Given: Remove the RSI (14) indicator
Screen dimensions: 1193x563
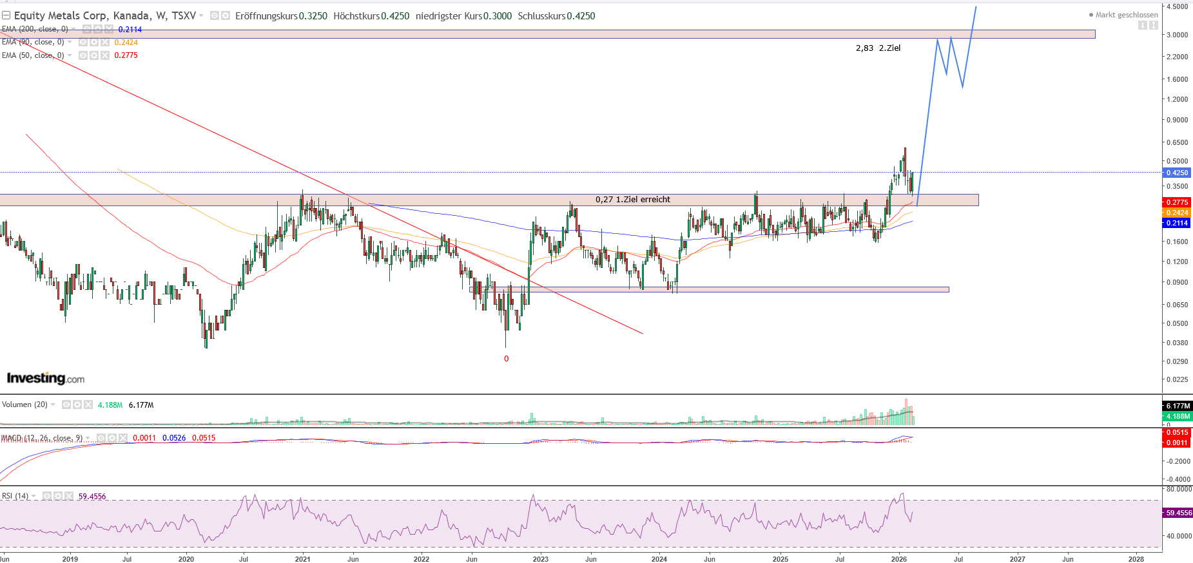Looking at the screenshot, I should 69,496.
